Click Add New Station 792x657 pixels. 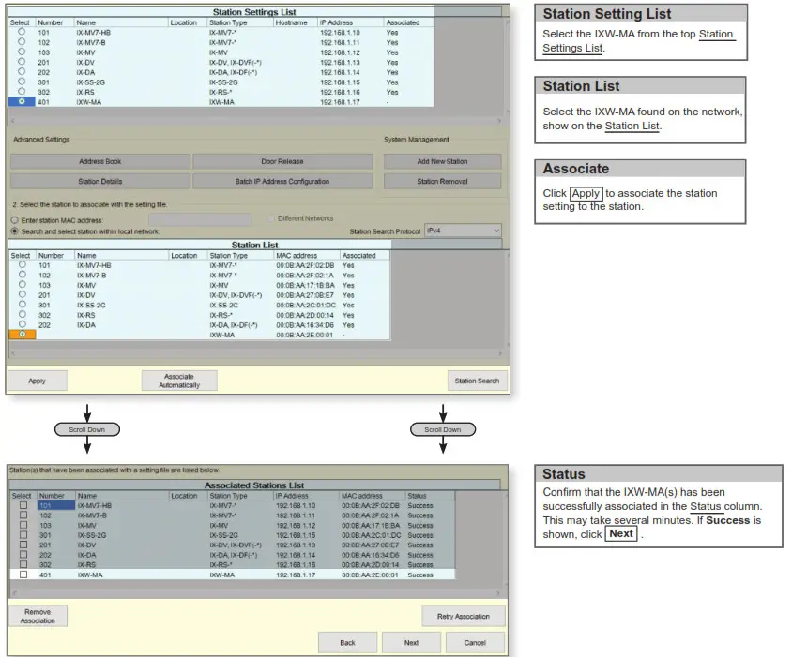(x=443, y=161)
